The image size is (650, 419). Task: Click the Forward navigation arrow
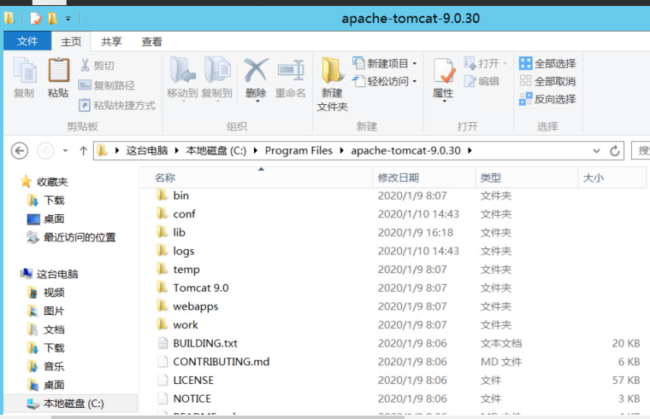(x=45, y=150)
